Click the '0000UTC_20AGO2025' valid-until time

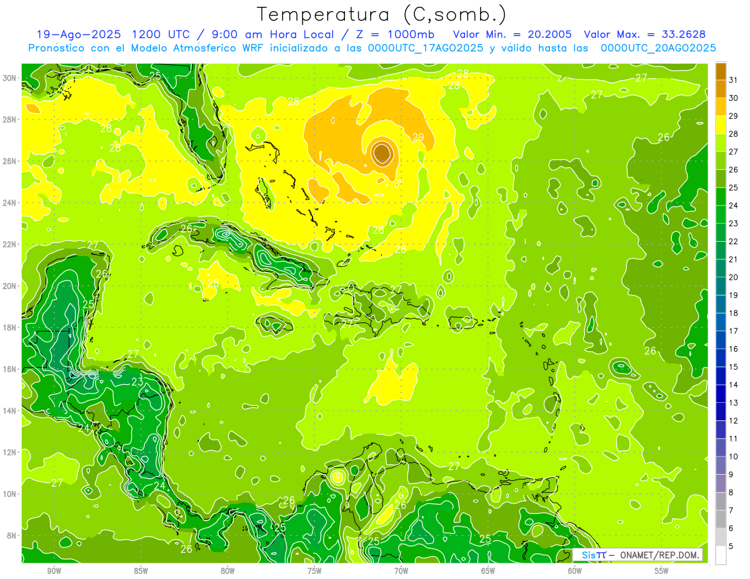[658, 48]
